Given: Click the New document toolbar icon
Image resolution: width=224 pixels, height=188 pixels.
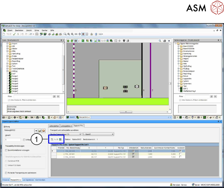Looking at the screenshot, I should (4, 34).
